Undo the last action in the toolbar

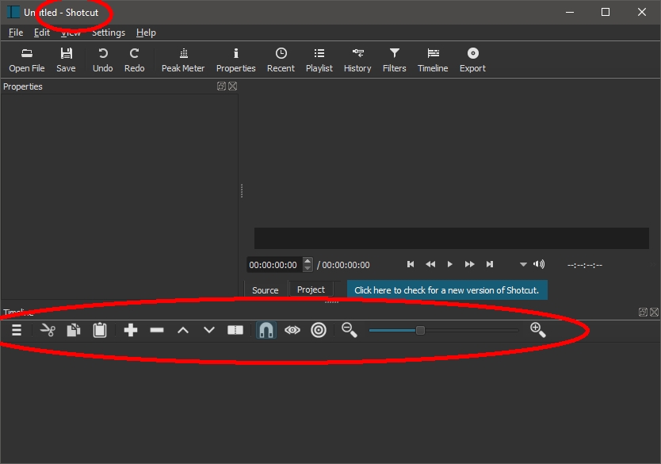tap(102, 60)
